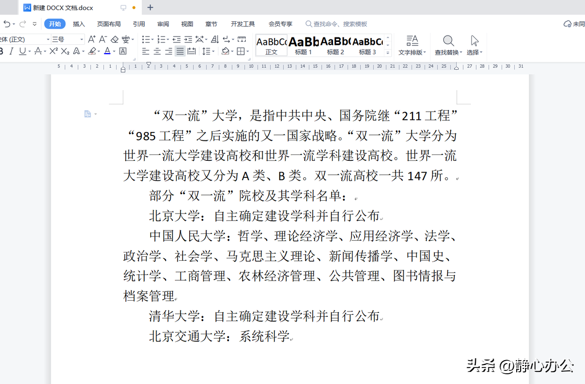Toggle superscript X² formatting
This screenshot has height=384, width=585.
(54, 51)
